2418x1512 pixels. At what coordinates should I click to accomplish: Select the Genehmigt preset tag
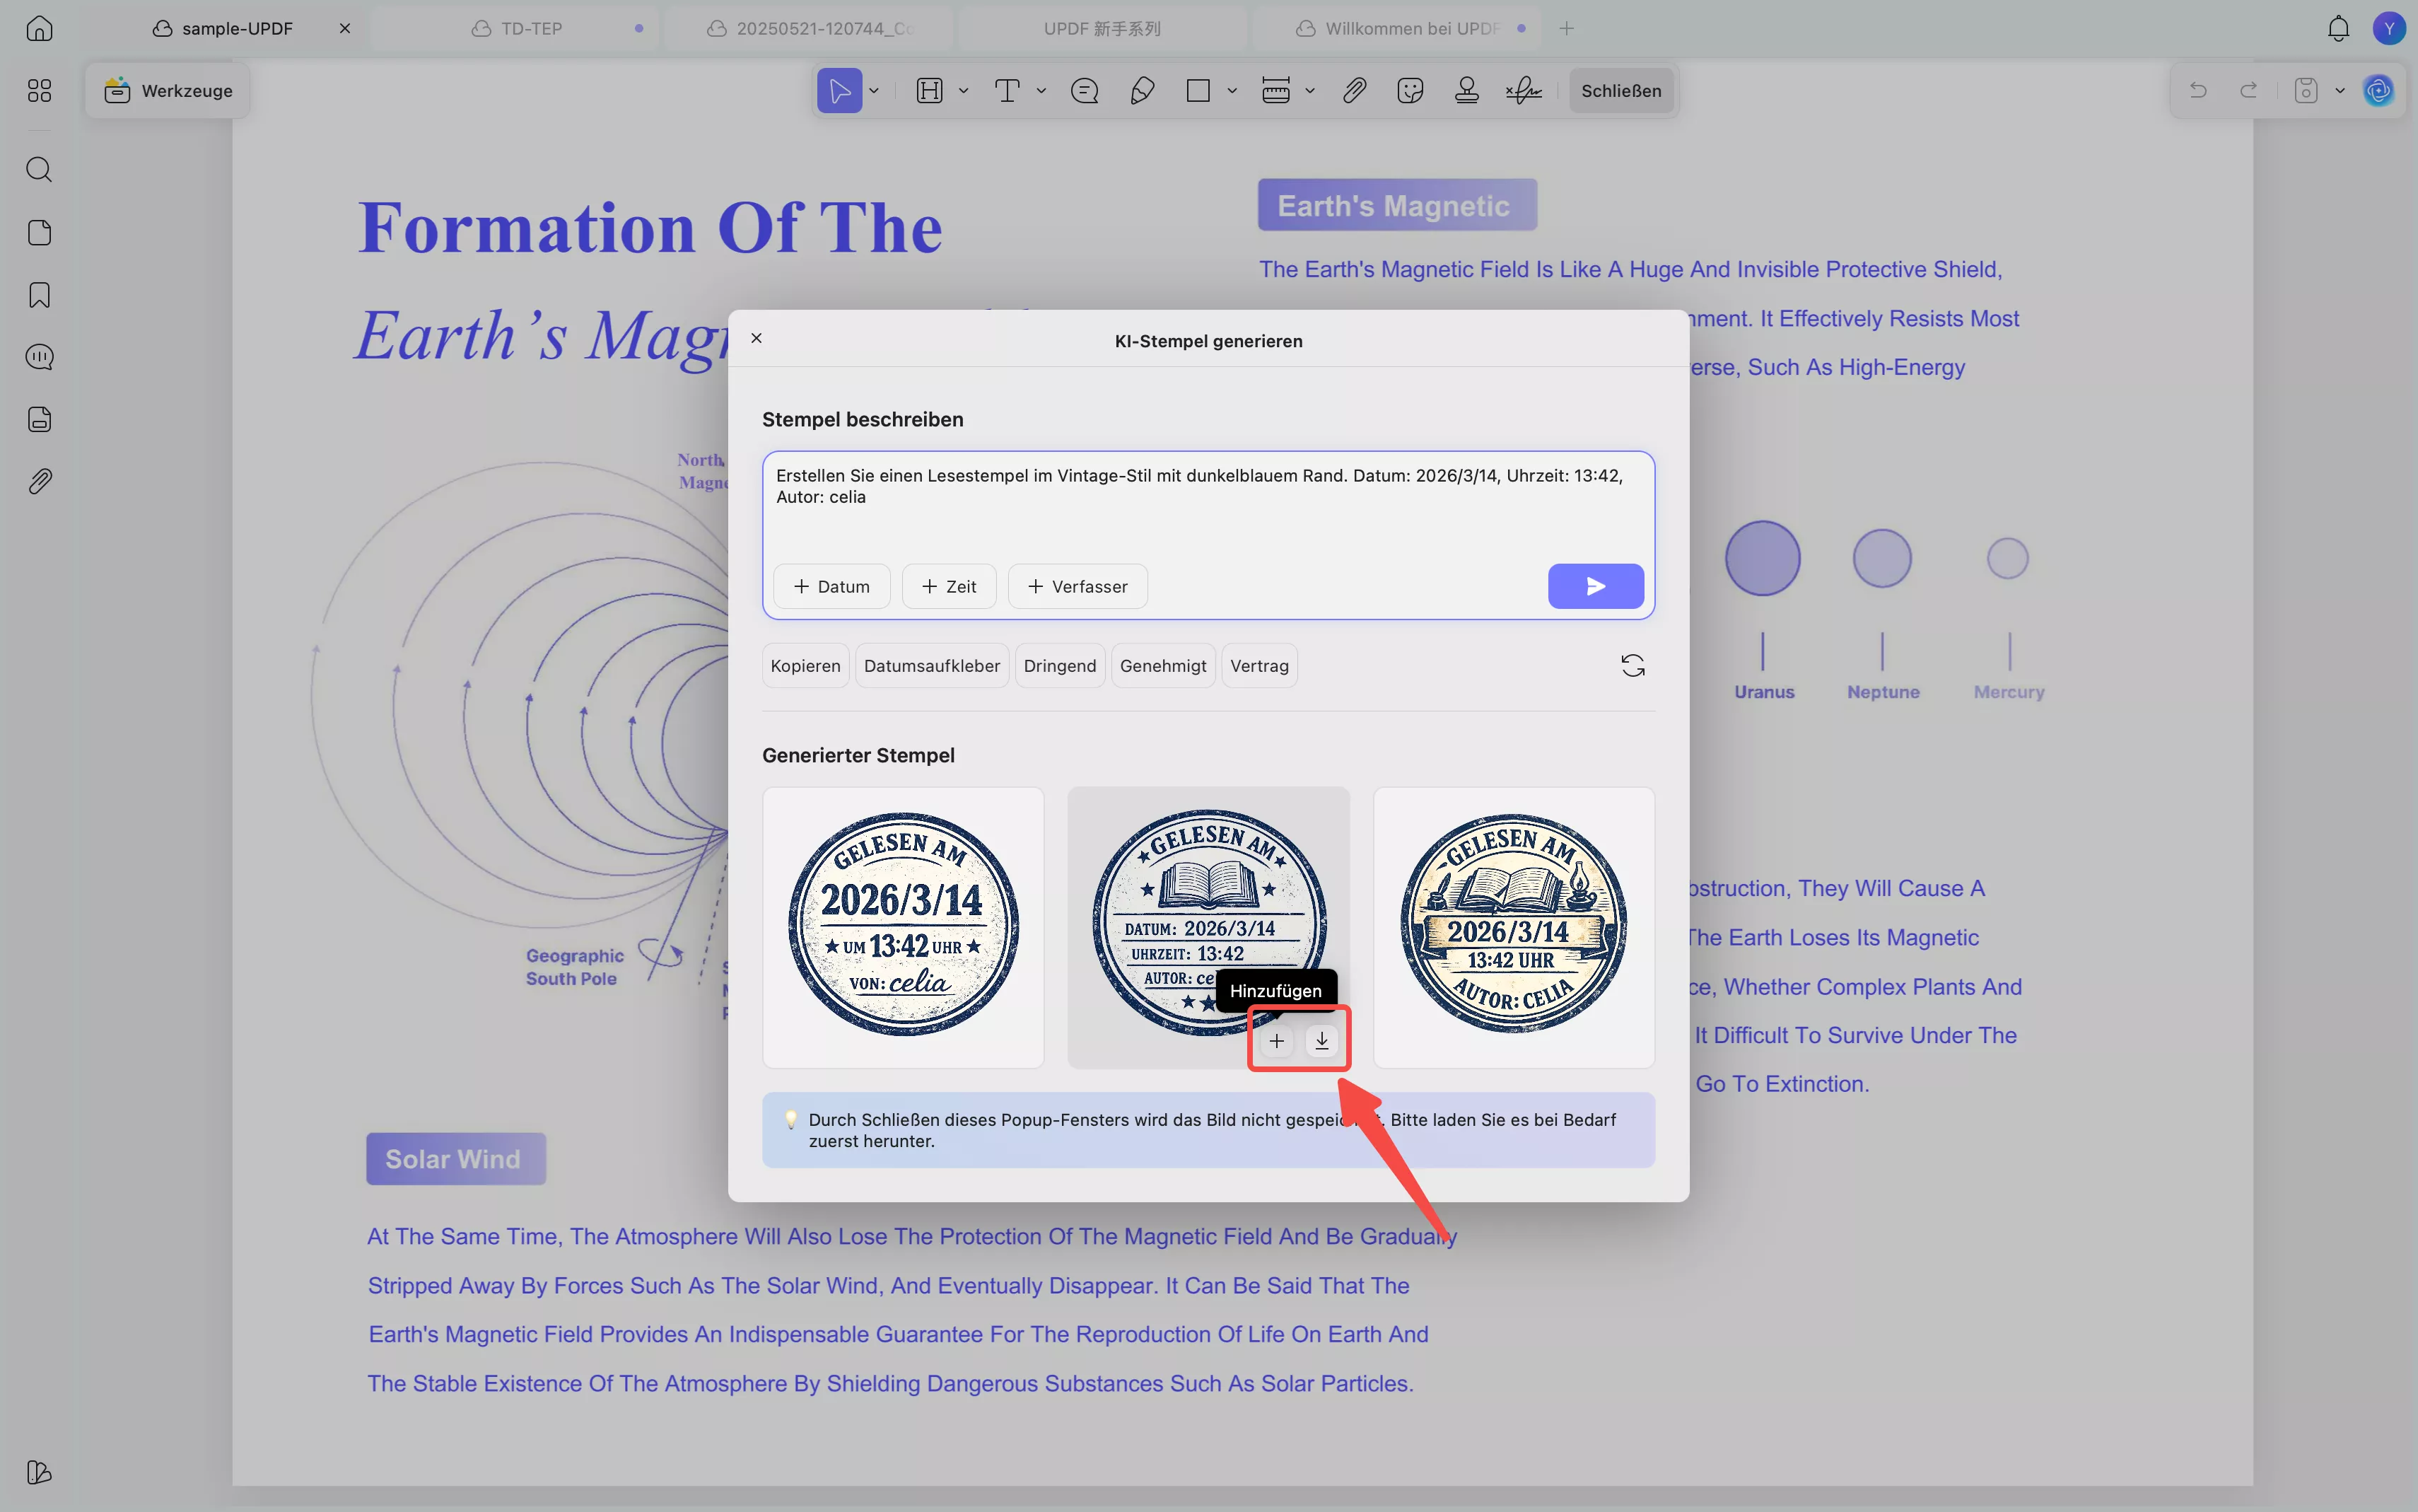[x=1162, y=666]
